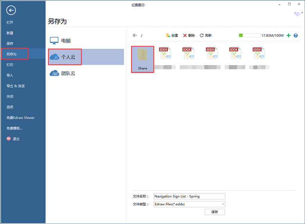Image resolution: width=305 pixels, height=224 pixels.
Task: Click the storage usage progress bar
Action: (249, 35)
